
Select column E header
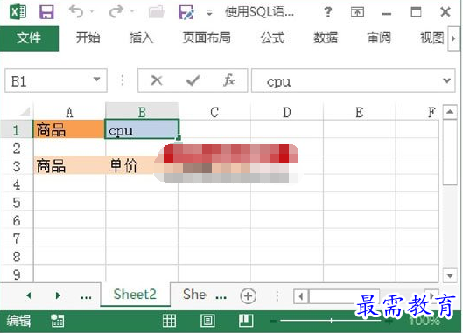pyautogui.click(x=360, y=112)
